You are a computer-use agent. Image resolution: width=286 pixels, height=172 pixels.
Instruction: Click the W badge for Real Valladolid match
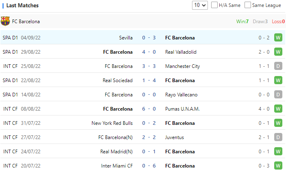click(278, 52)
